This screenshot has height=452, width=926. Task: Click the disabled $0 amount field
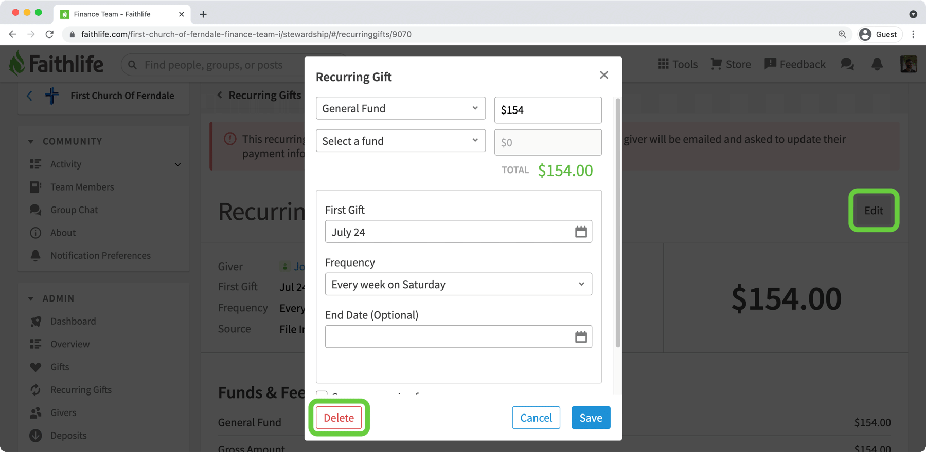click(x=548, y=142)
